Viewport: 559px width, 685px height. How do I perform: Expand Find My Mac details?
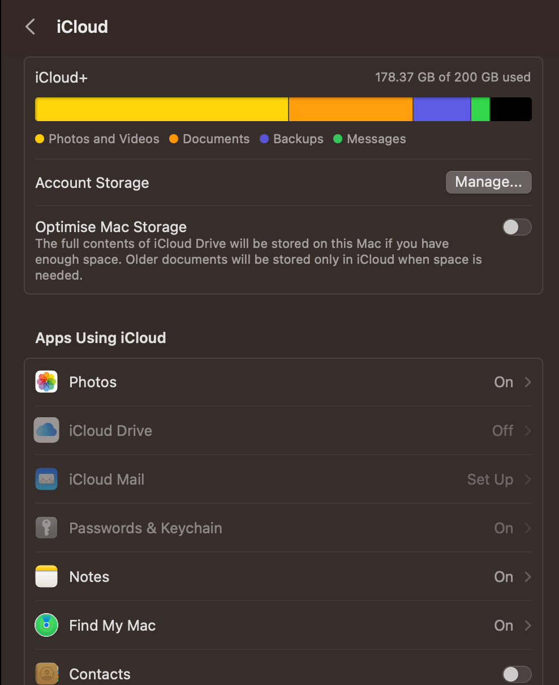[527, 625]
